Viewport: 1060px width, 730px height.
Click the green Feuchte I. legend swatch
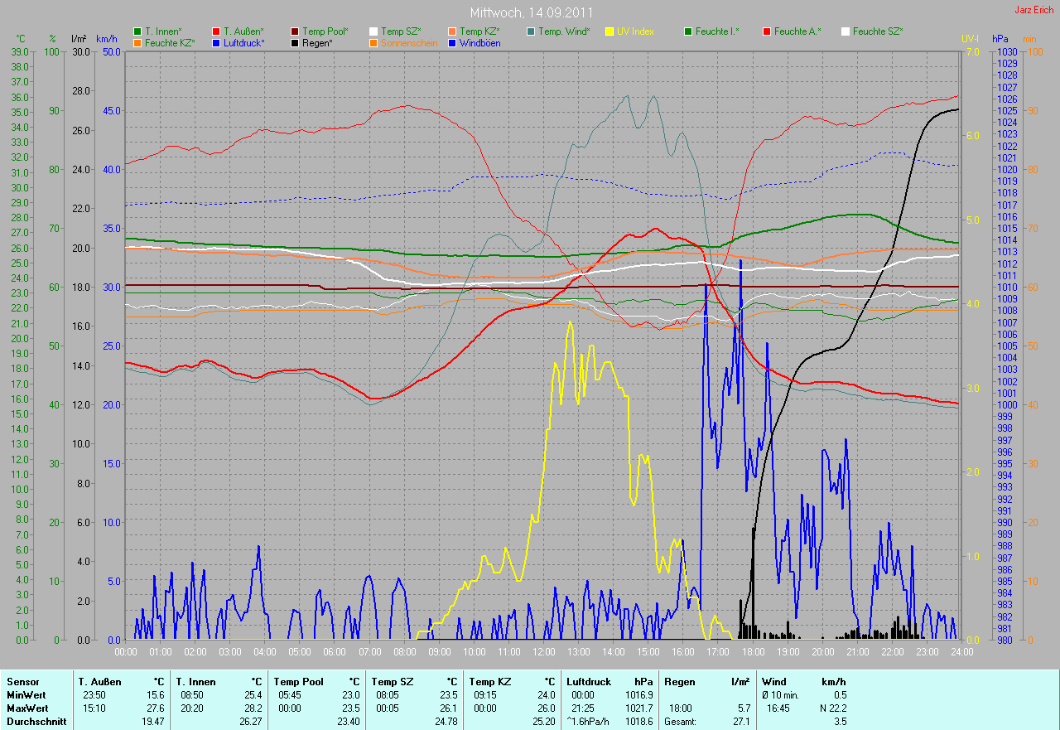point(688,31)
